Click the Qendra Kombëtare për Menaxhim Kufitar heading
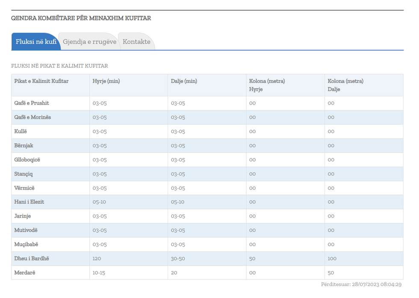The width and height of the screenshot is (419, 298). click(x=81, y=18)
